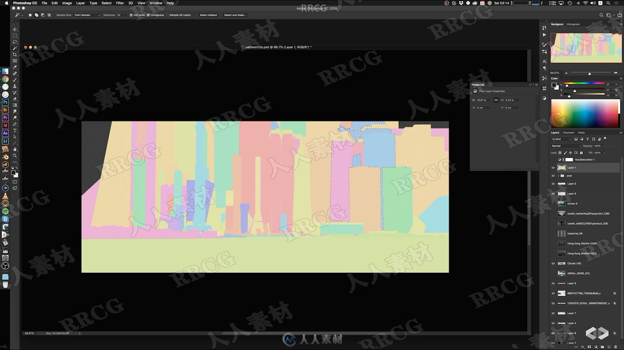This screenshot has height=350, width=624.
Task: Hide Layer 1 visibility eye
Action: (553, 168)
